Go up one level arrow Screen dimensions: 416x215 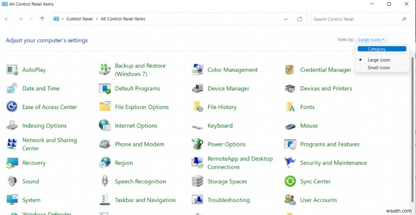(x=42, y=19)
